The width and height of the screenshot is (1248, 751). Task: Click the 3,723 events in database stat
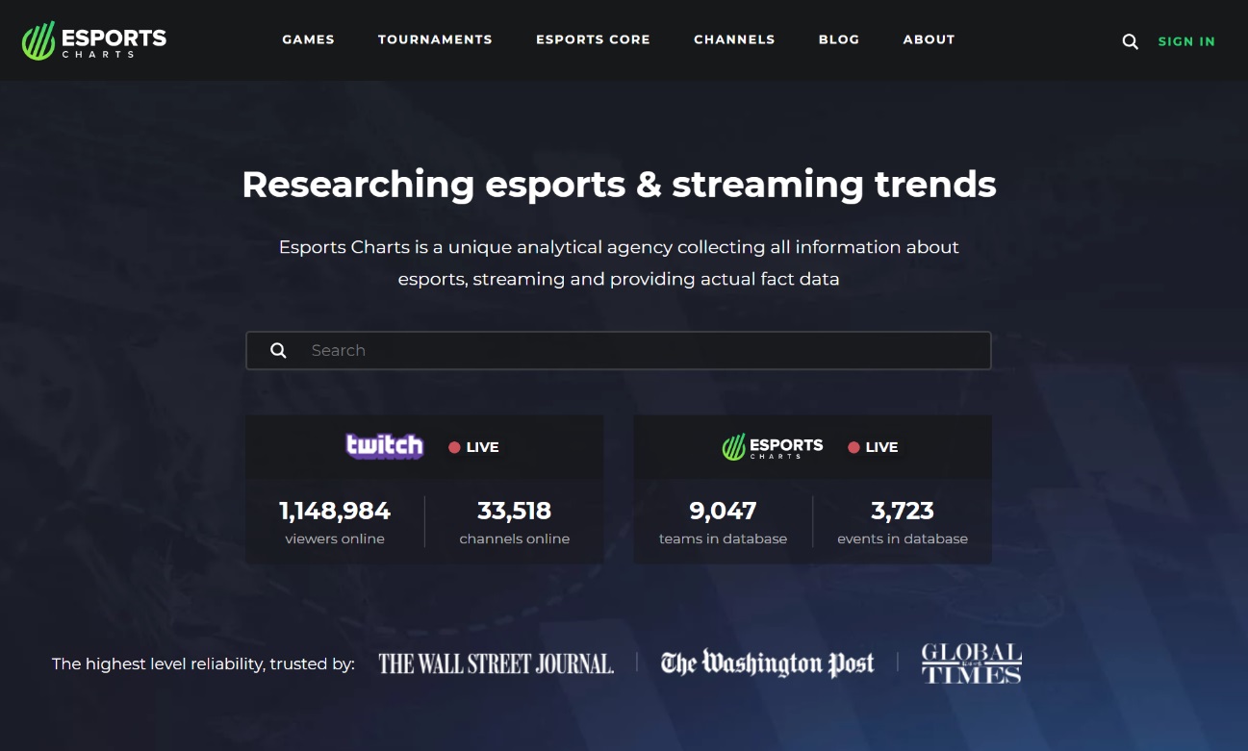click(x=903, y=522)
